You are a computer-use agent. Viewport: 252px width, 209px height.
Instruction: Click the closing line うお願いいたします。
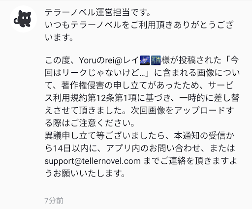click(85, 173)
